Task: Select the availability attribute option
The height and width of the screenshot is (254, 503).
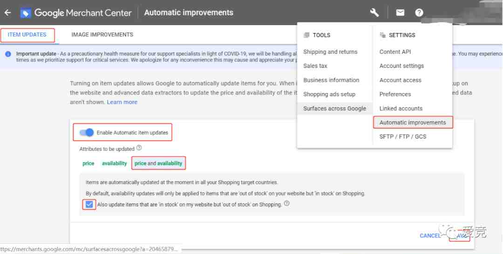Action: pyautogui.click(x=115, y=163)
